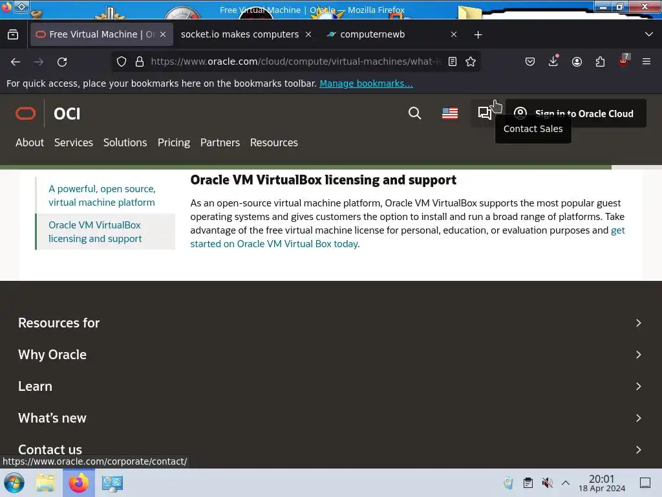Click the go forward arrow
The image size is (662, 497).
click(39, 61)
